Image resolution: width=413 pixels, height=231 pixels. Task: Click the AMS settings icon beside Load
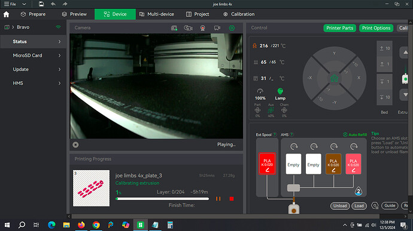(375, 205)
